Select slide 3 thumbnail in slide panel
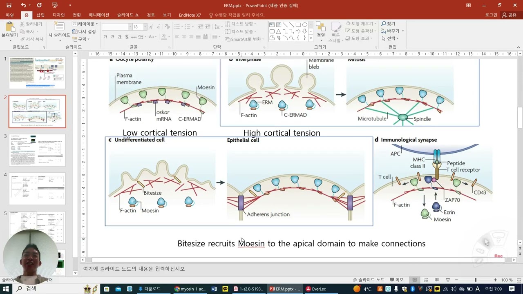523x294 pixels. [x=37, y=150]
